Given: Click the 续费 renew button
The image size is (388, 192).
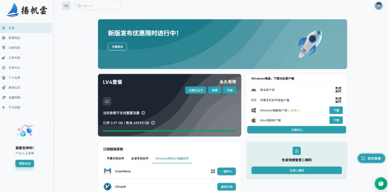Looking at the screenshot, I should [x=215, y=90].
